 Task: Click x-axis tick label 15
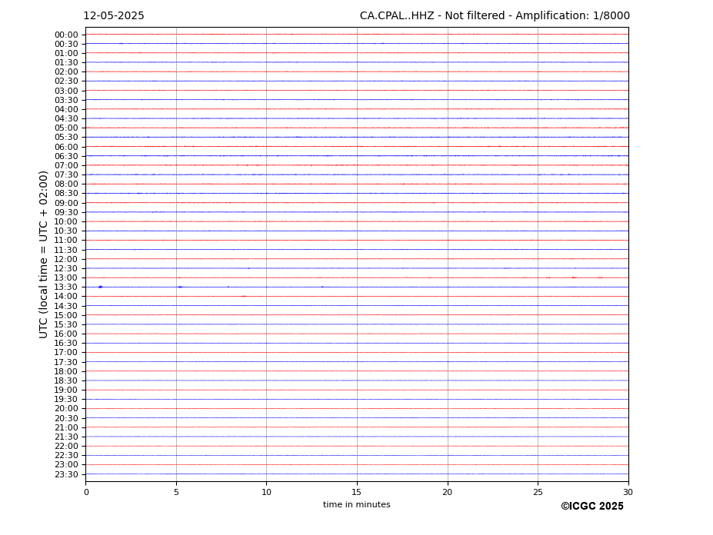[x=357, y=492]
